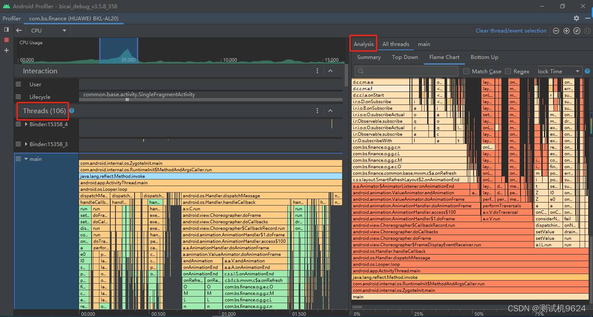Switch to the Flame Chart tab

coord(444,57)
